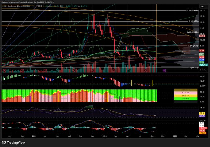Screen dimensions: 210x147
Task: Click the pink 11.41 price label
Action: [202, 36]
